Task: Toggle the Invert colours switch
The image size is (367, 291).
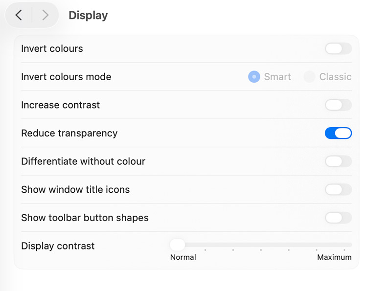Action: 338,48
